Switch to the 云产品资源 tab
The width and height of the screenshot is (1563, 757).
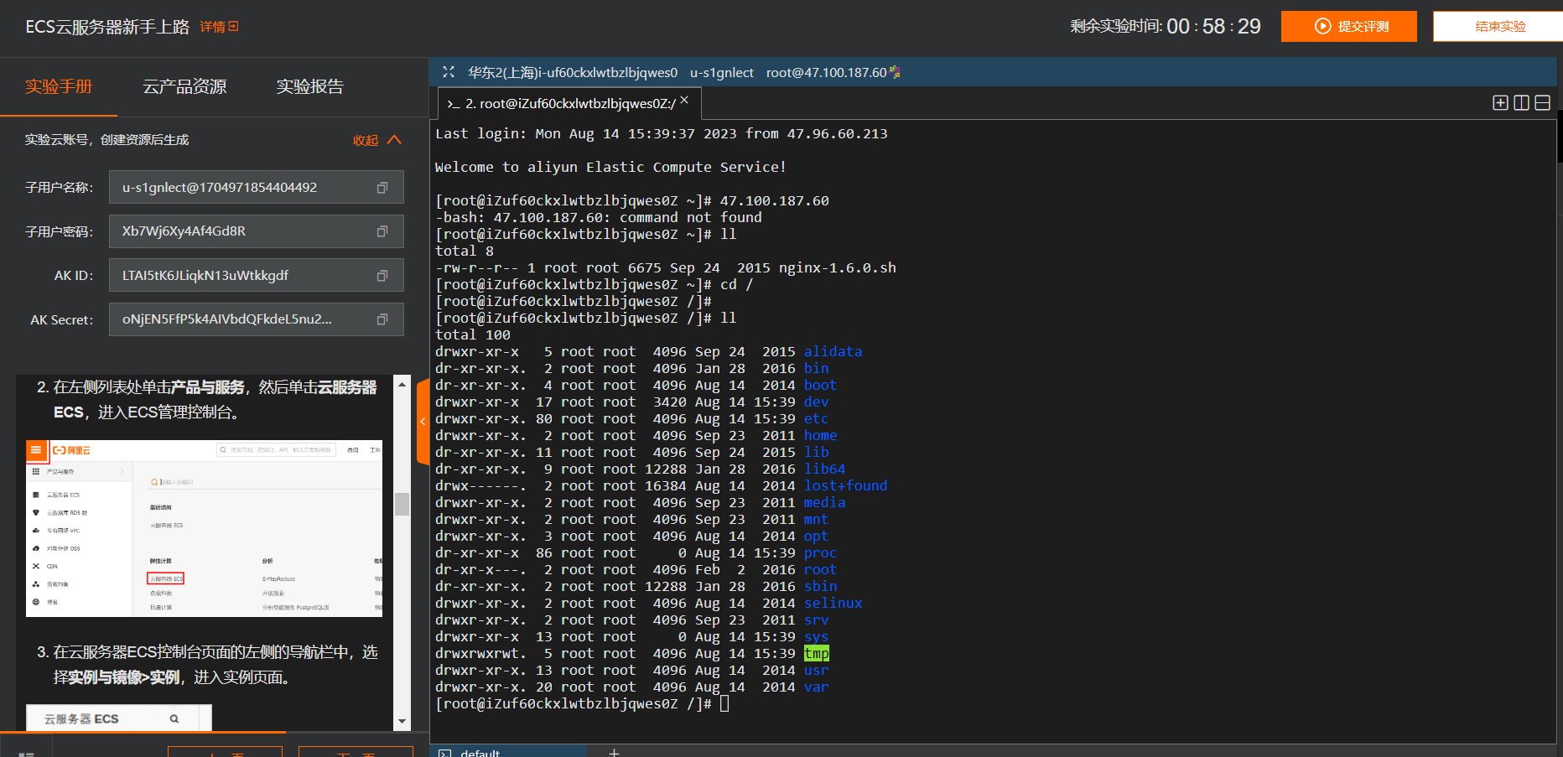coord(184,86)
